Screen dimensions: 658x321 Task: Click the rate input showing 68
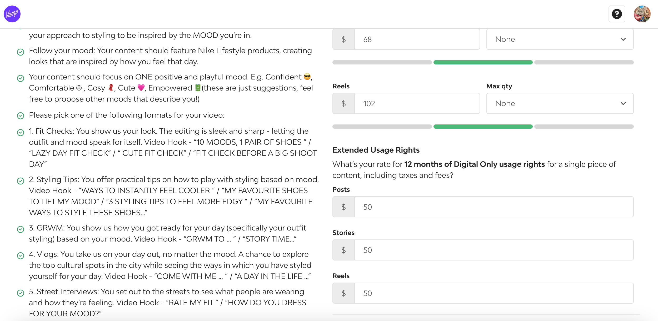[417, 39]
